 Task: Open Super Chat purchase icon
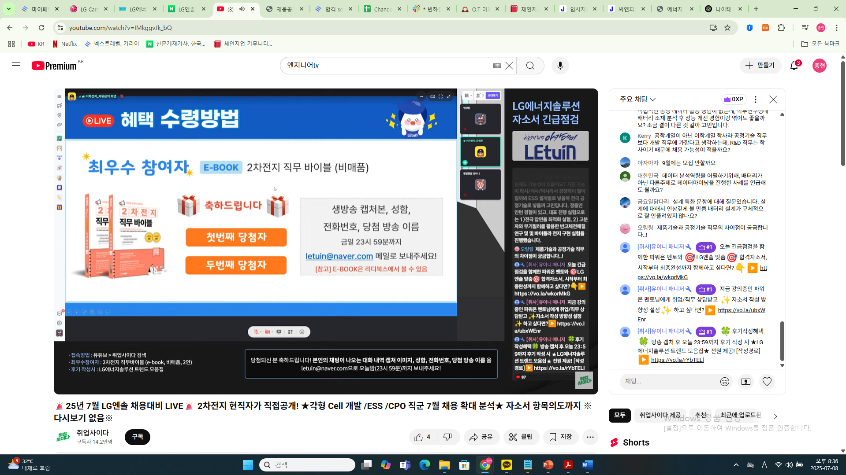click(x=746, y=382)
